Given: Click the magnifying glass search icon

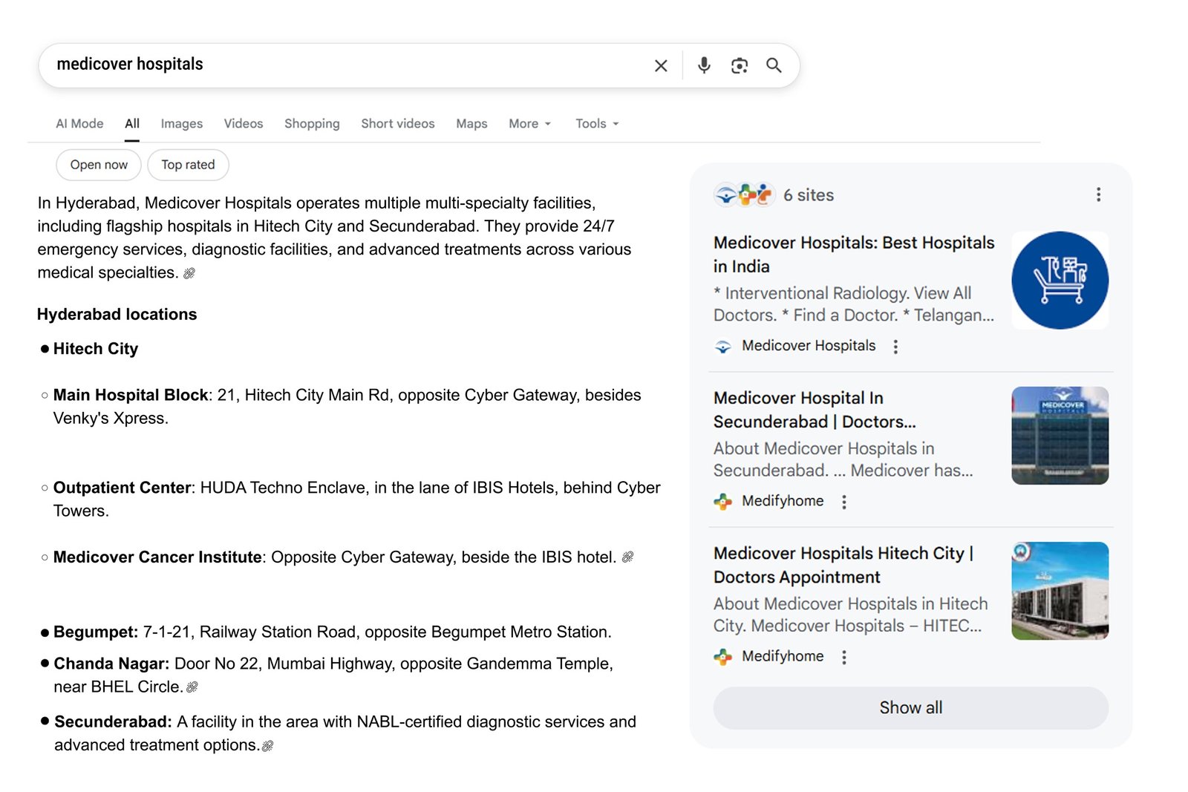Looking at the screenshot, I should (774, 65).
